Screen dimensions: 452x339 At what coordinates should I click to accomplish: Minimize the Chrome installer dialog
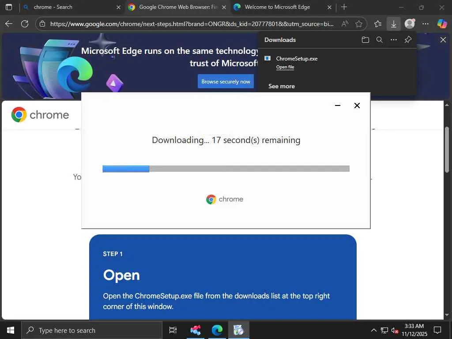(x=338, y=105)
